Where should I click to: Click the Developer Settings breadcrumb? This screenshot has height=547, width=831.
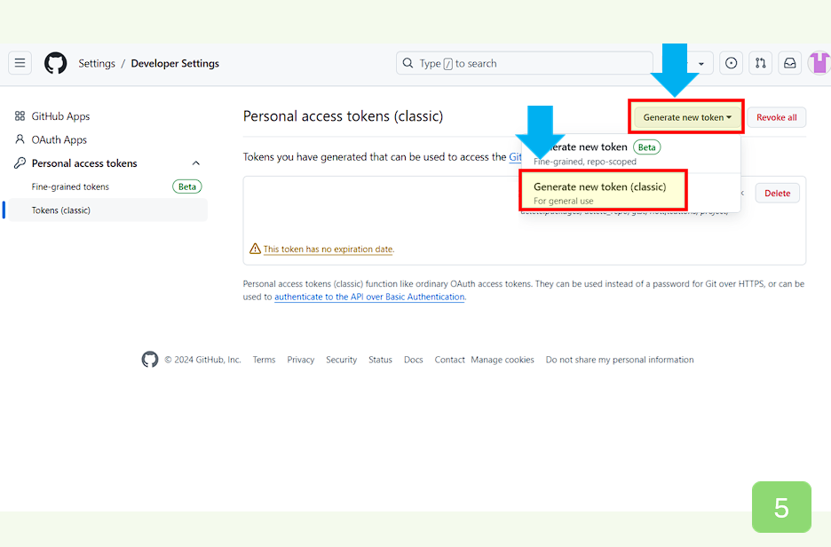pos(175,63)
